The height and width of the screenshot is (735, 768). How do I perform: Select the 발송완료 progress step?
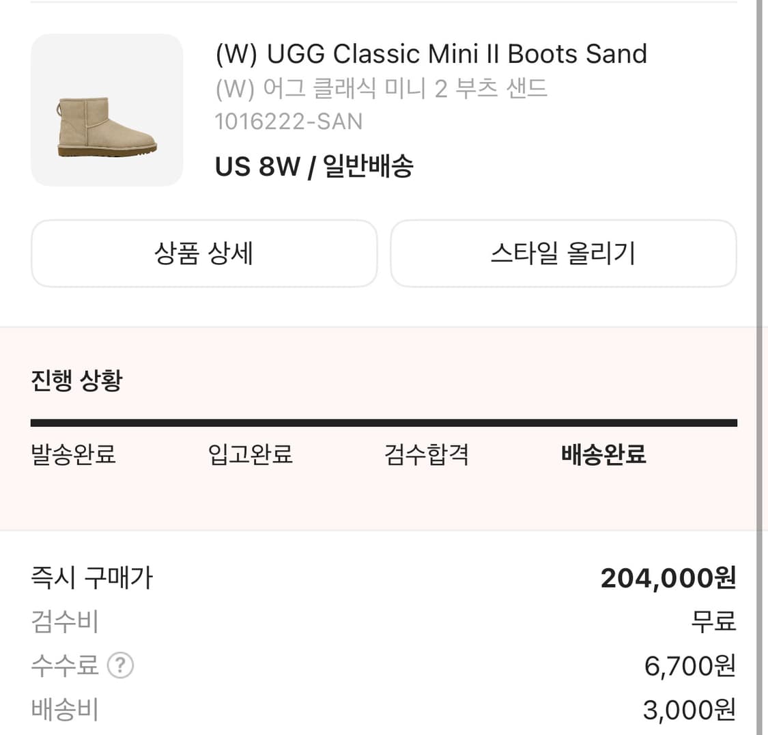[x=74, y=454]
